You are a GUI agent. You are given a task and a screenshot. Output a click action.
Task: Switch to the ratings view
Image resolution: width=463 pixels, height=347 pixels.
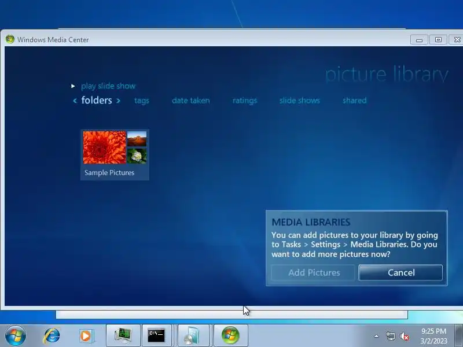(x=245, y=101)
